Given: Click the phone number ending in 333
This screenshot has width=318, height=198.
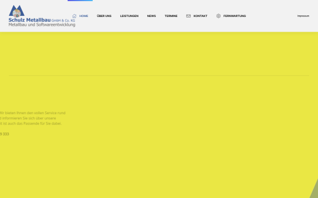Looking at the screenshot, I should click(4, 134).
